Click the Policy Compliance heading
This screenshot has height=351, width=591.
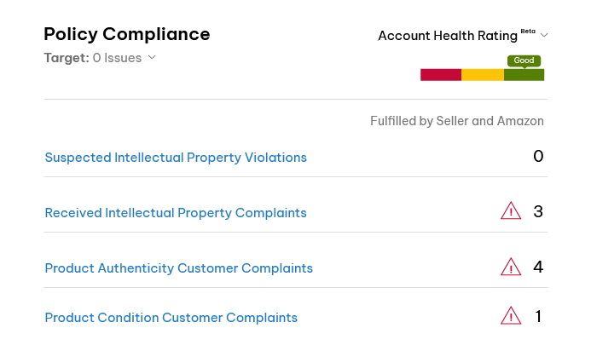[x=127, y=34]
